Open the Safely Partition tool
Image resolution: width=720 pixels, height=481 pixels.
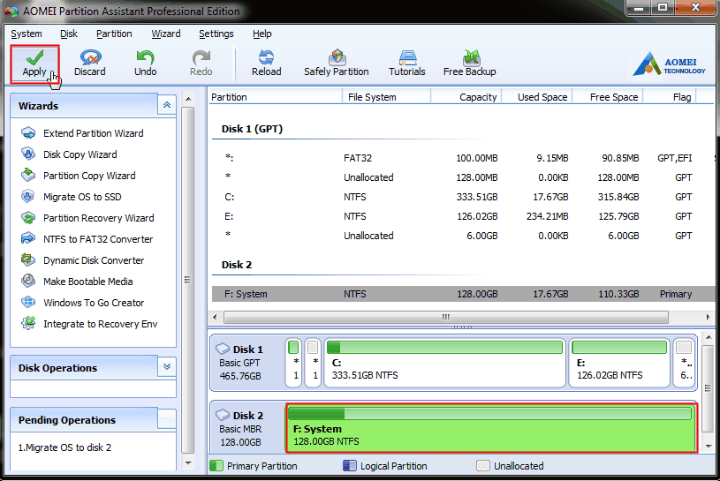point(336,64)
